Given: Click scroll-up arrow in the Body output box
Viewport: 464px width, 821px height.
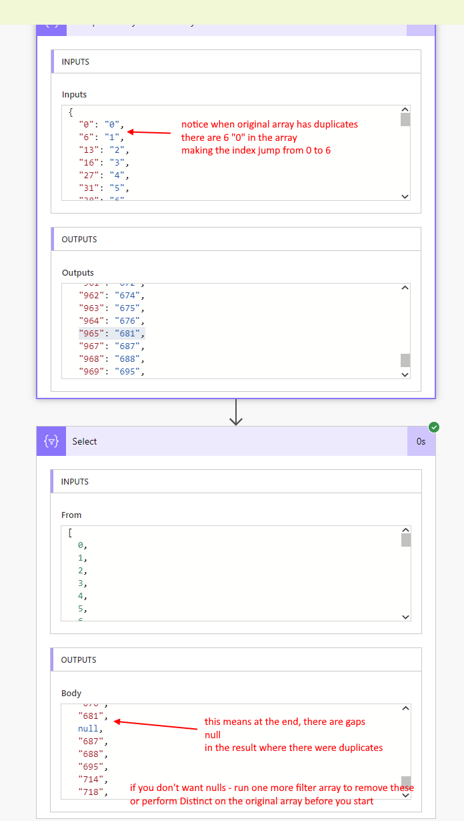Looking at the screenshot, I should (405, 709).
